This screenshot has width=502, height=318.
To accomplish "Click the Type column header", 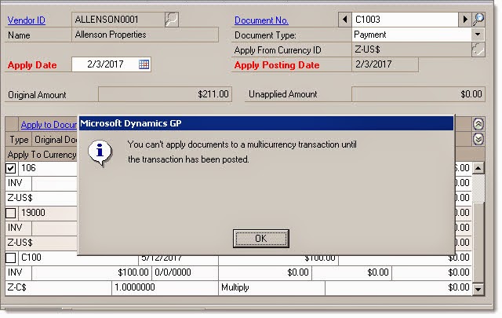I will (x=19, y=140).
